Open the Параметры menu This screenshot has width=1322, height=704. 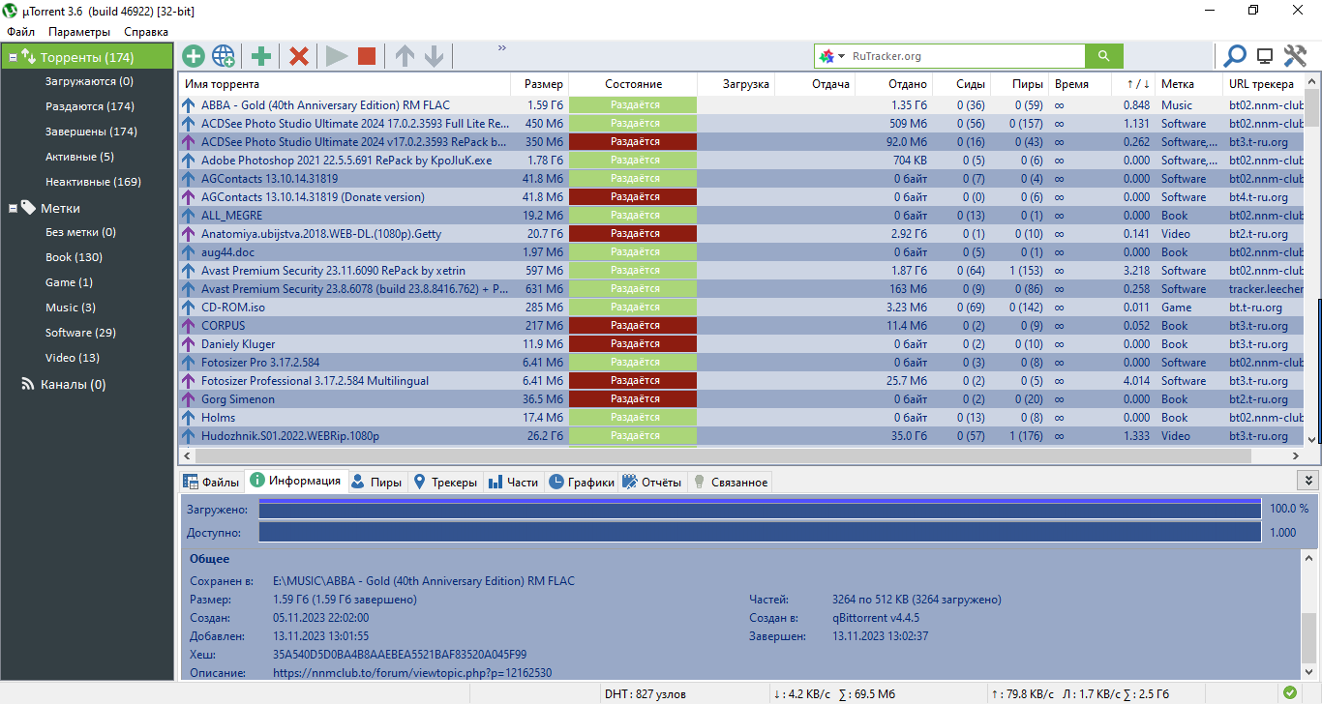click(x=79, y=32)
